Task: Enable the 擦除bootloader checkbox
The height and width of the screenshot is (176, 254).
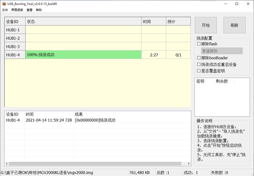Action: 198,58
